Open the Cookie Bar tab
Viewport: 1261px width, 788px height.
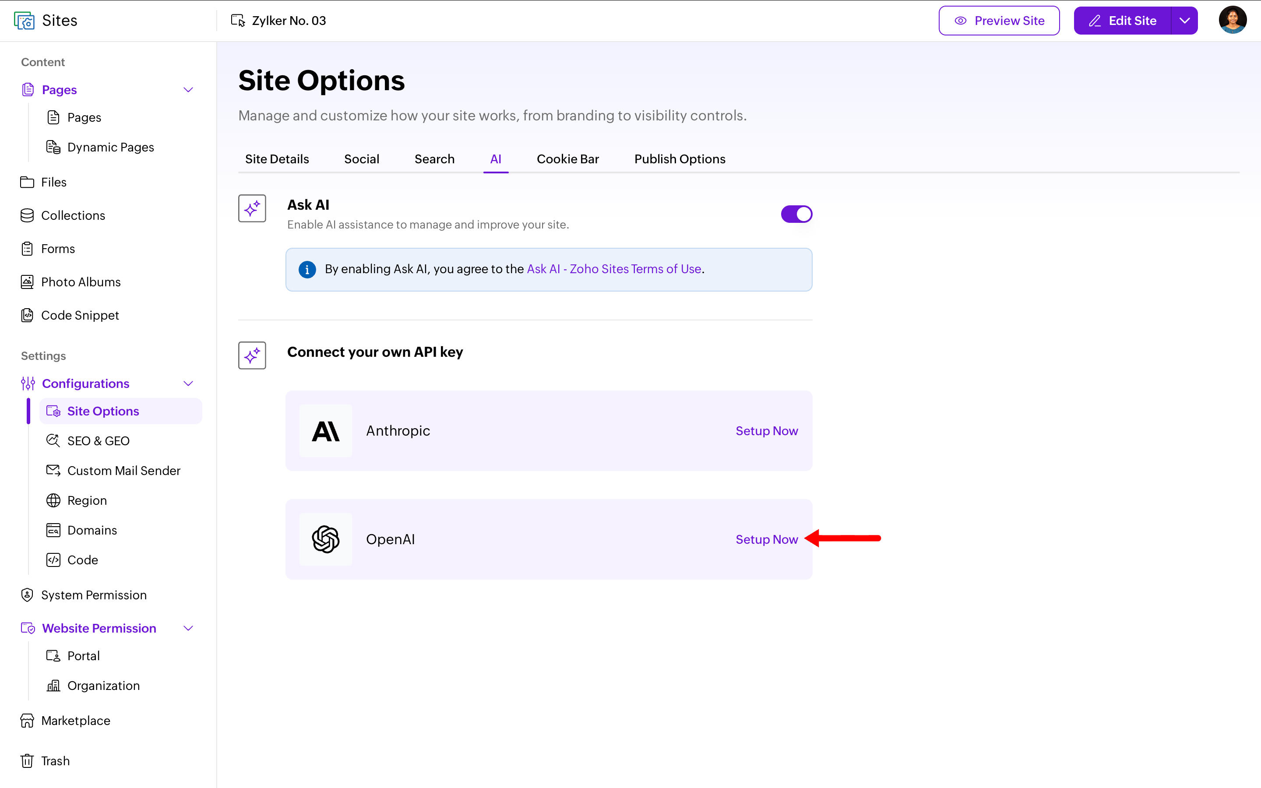tap(567, 159)
